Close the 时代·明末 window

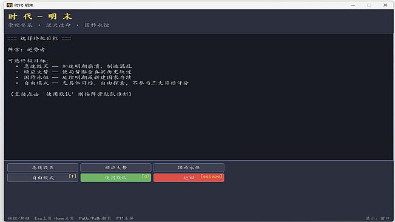click(385, 5)
